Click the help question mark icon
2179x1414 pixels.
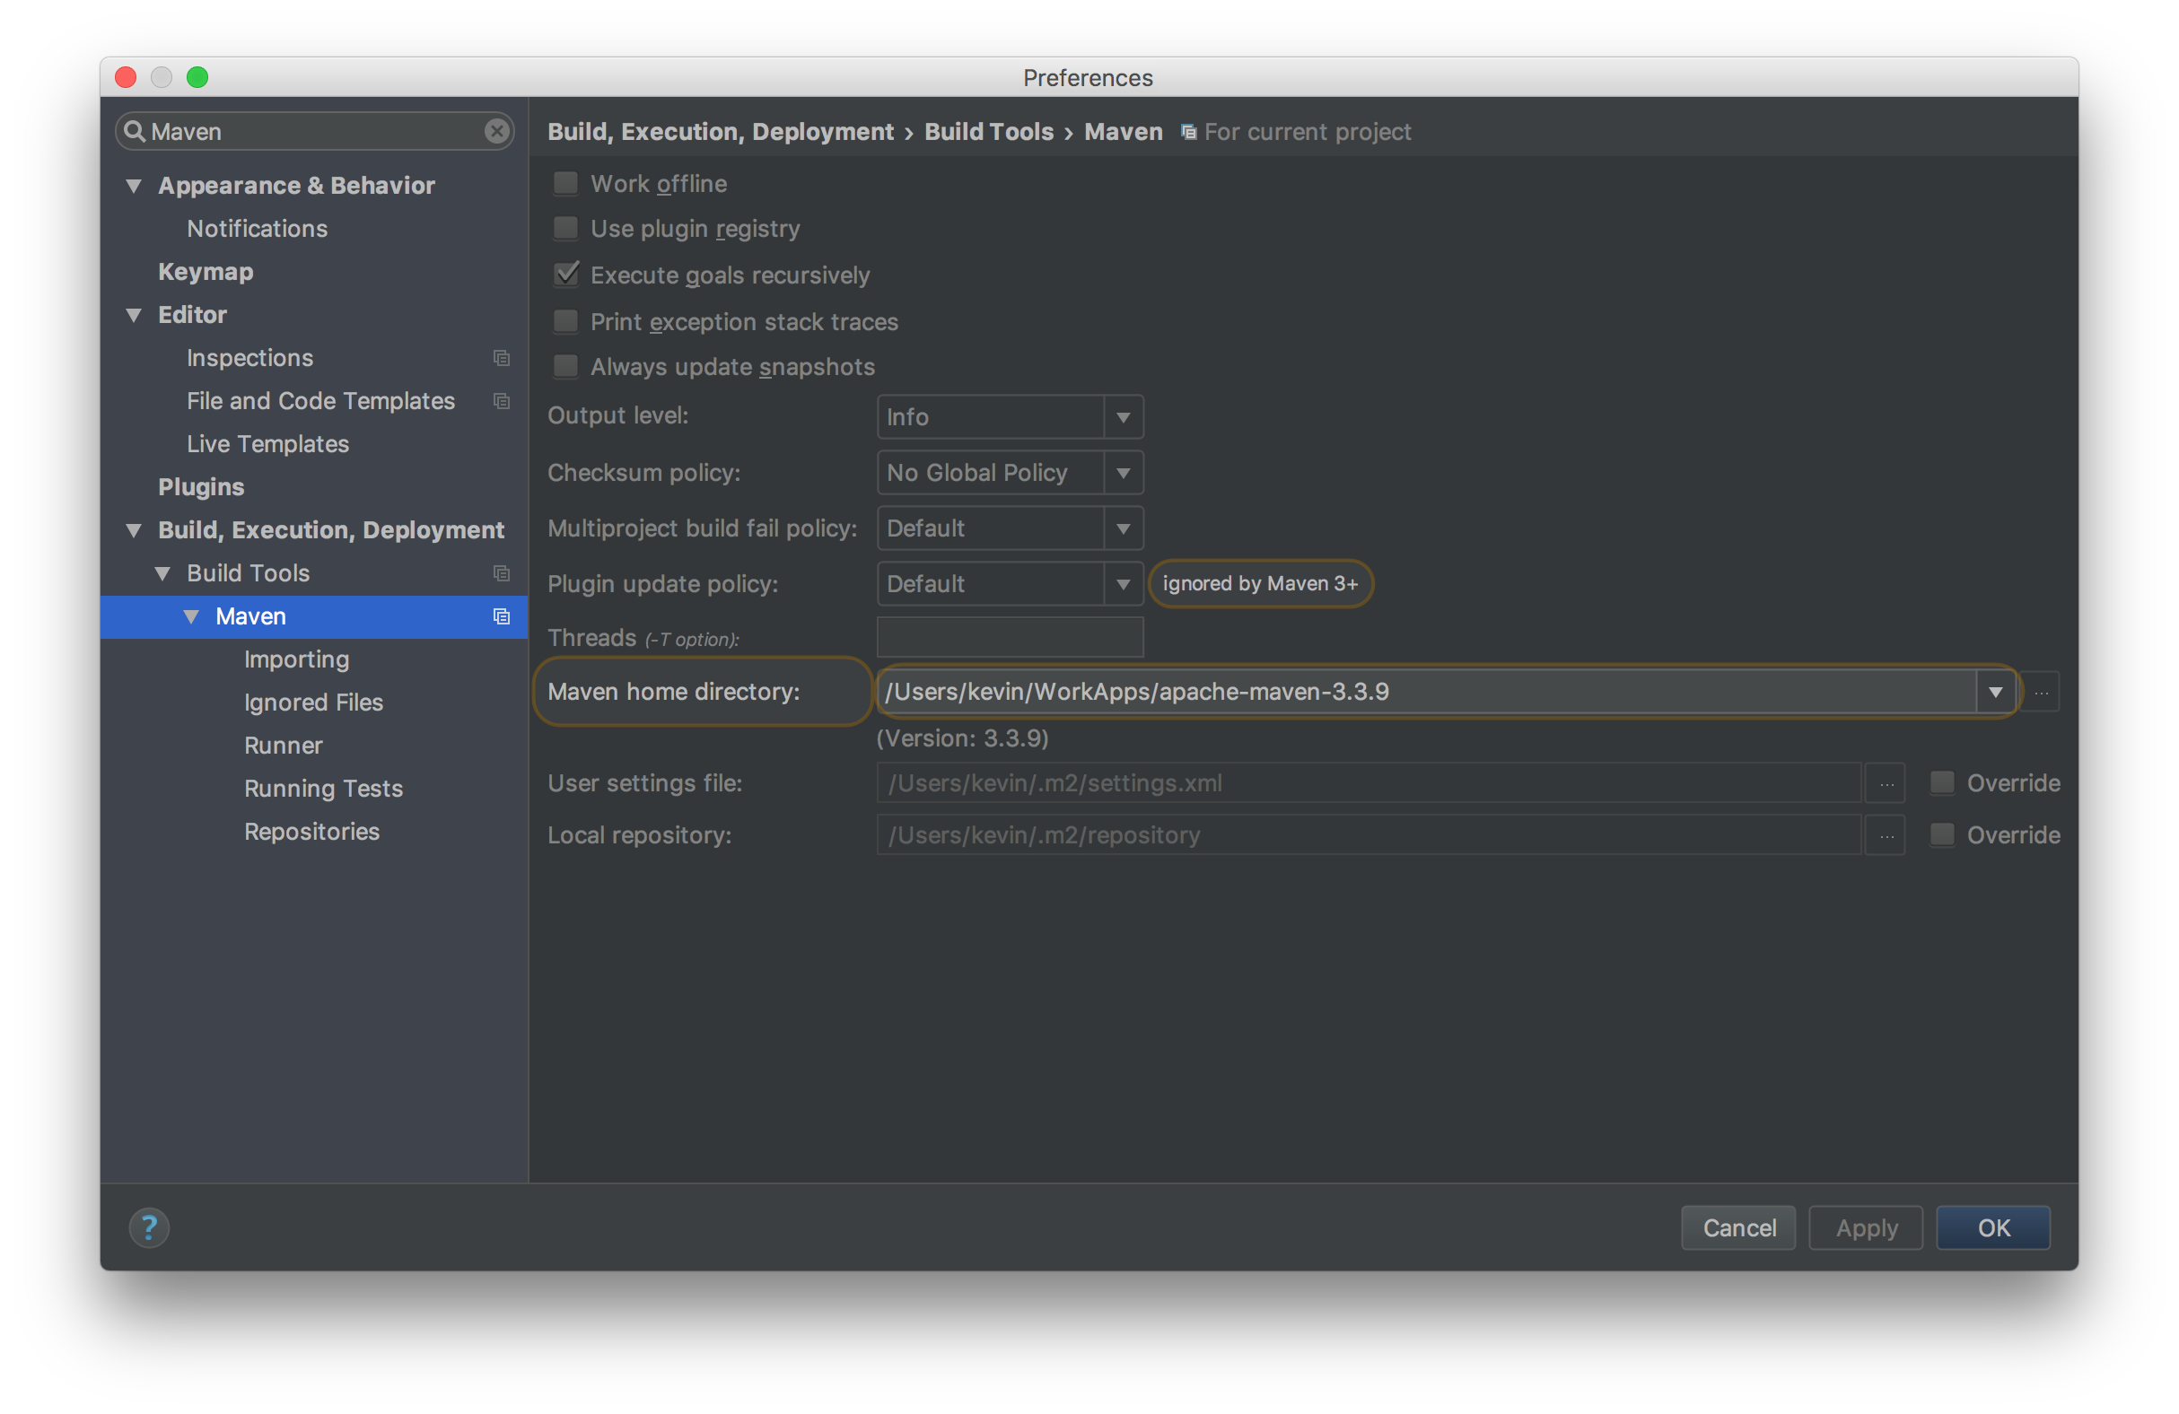148,1227
